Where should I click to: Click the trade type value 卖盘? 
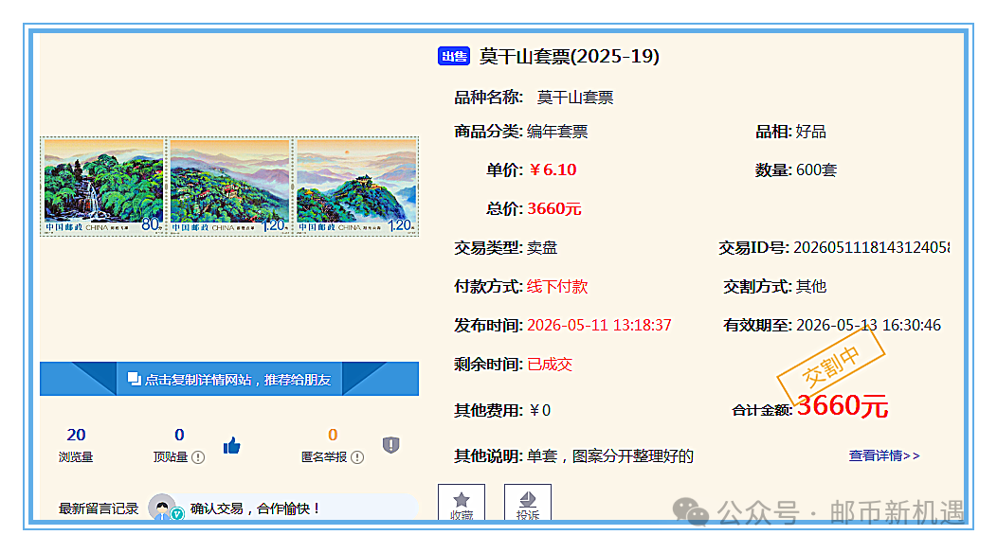(x=542, y=247)
